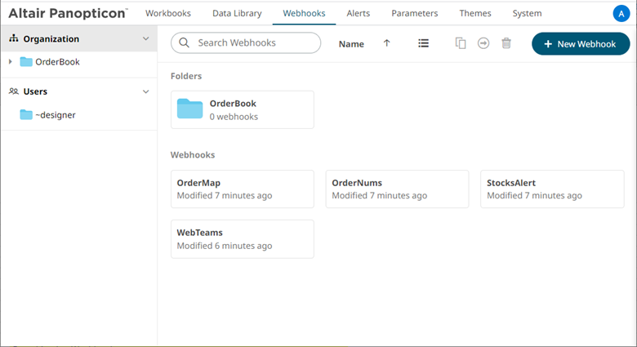Toggle ascending sort arrow
The height and width of the screenshot is (347, 637).
[387, 43]
